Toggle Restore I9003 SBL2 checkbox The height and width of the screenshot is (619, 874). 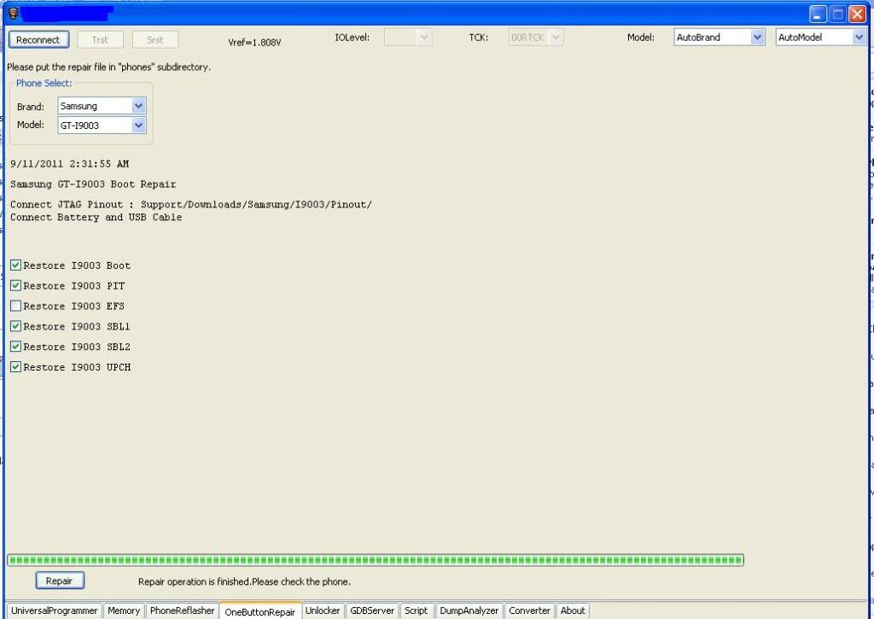click(15, 347)
